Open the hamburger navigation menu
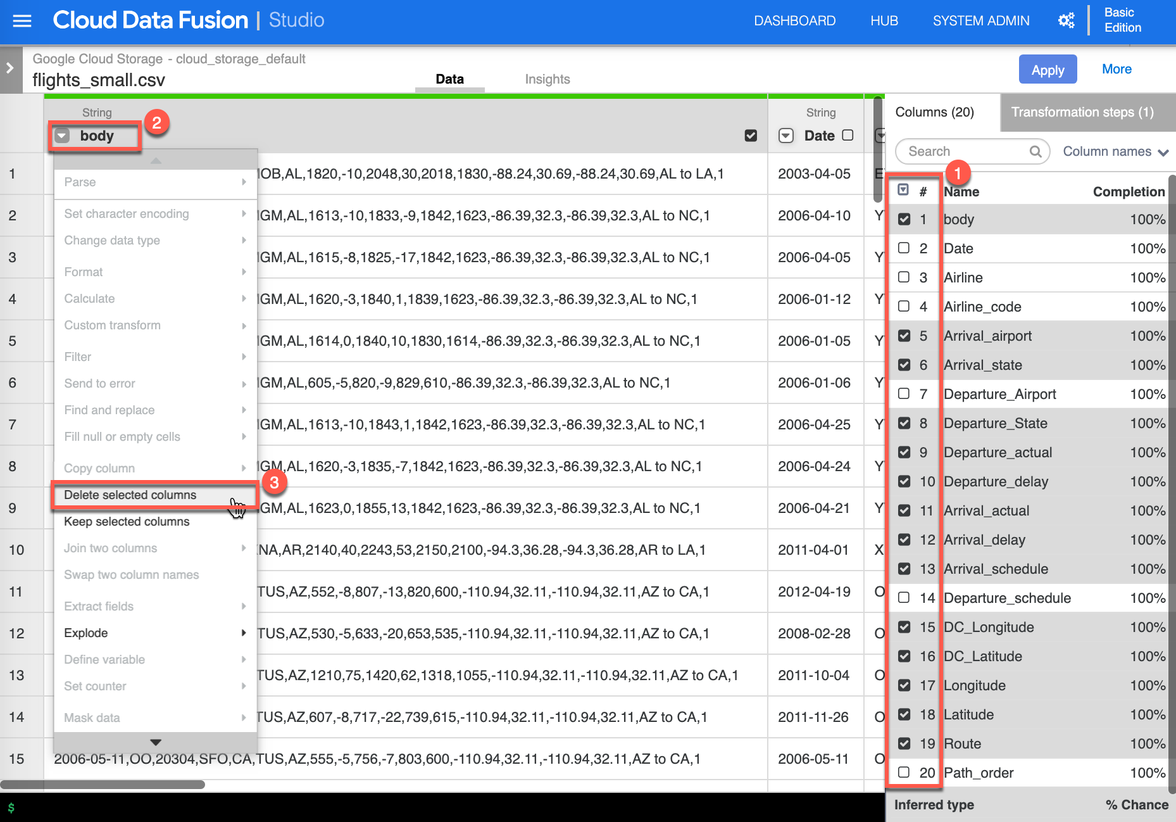 point(22,21)
